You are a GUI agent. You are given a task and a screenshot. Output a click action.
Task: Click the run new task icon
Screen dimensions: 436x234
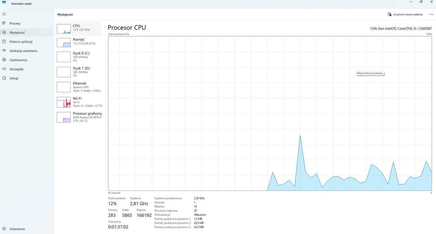[x=389, y=14]
